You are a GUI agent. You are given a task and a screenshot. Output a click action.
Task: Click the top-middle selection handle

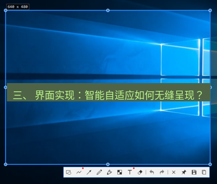tap(108, 10)
